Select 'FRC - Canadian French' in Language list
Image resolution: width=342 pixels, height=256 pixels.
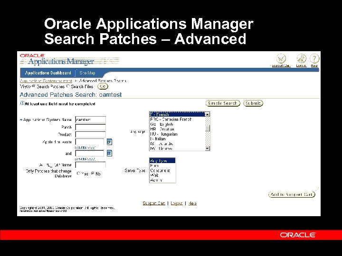click(177, 119)
